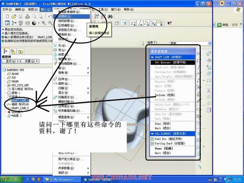Viewport: 244px width, 183px height.
Task: Toggle datum axis display
Action: point(140,23)
